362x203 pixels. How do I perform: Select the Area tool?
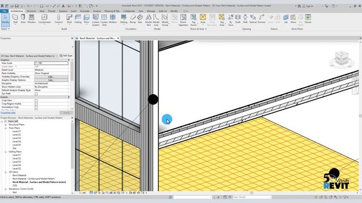click(202, 19)
